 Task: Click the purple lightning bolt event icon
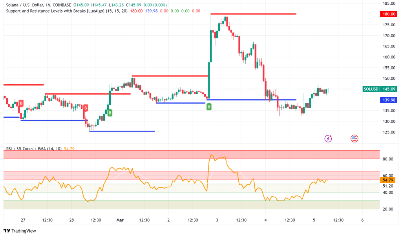pyautogui.click(x=328, y=139)
